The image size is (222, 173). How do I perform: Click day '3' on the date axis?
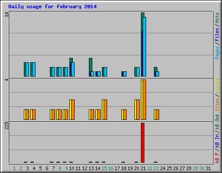tap(27, 168)
